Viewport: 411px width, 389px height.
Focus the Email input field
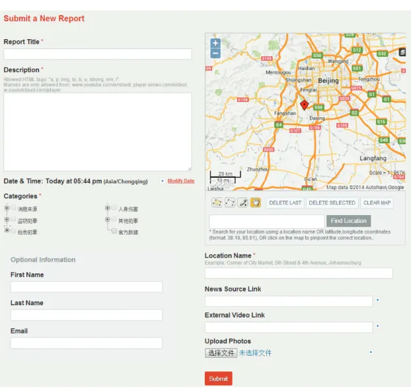[x=87, y=343]
